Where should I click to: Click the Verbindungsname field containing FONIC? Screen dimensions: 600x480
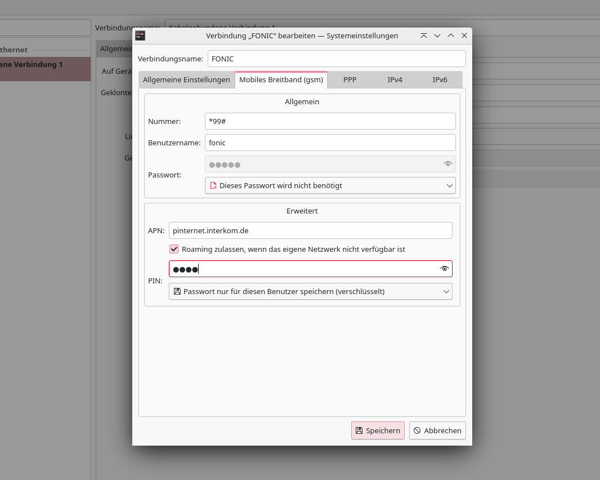point(337,59)
